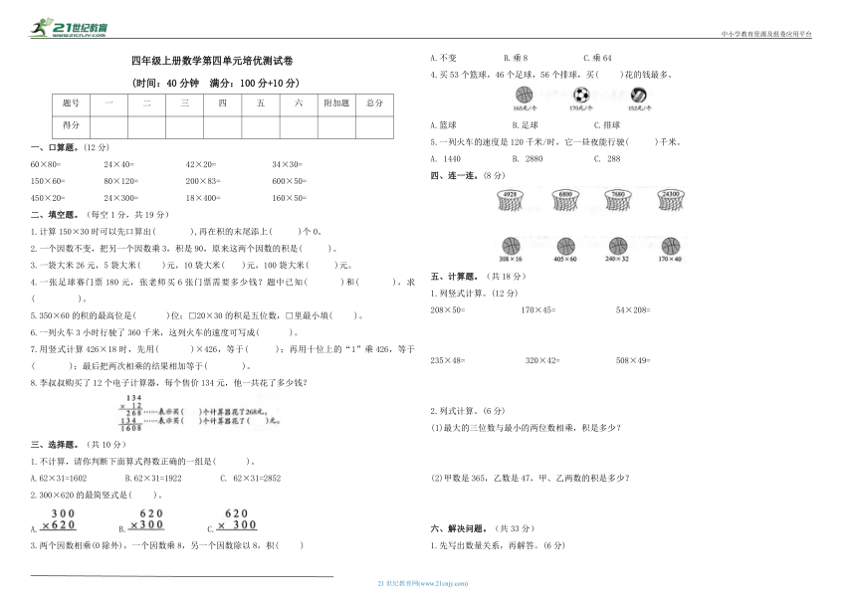Image resolution: width=856 pixels, height=605 pixels.
Task: Choose option B. 62×31=1922
Action: click(x=153, y=479)
